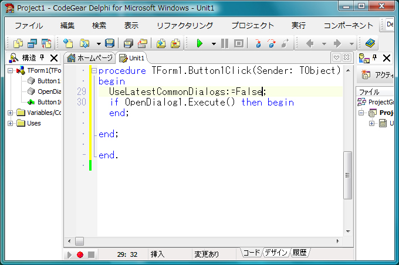Select the Button1Click method tree item
This screenshot has height=265, width=399.
(x=44, y=102)
